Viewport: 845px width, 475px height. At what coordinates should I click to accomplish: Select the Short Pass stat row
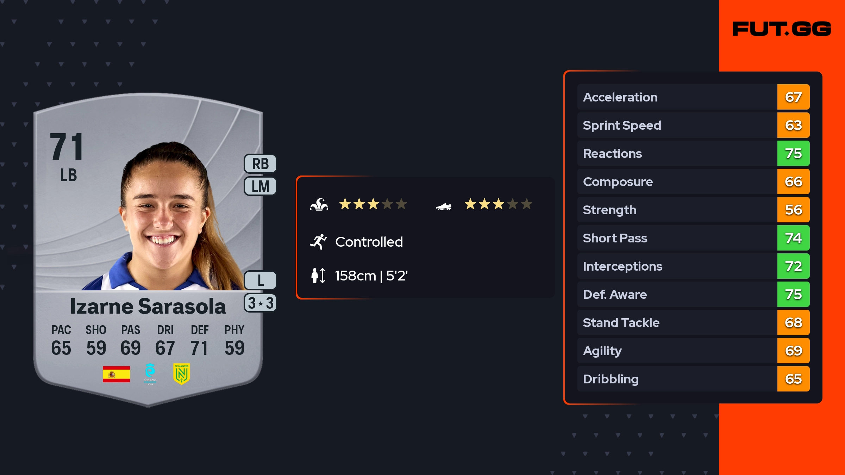click(676, 238)
